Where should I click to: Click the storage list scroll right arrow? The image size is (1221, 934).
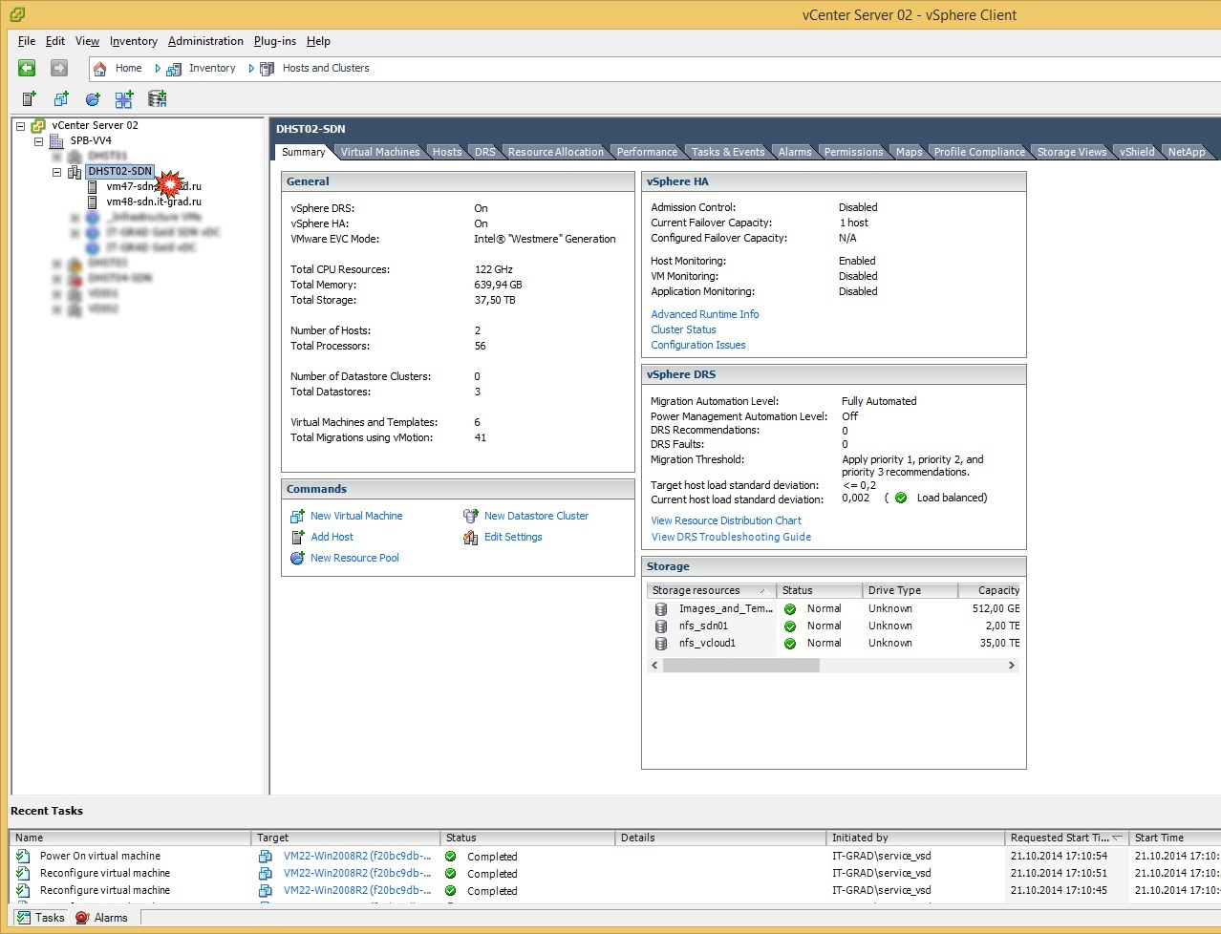click(x=1011, y=666)
